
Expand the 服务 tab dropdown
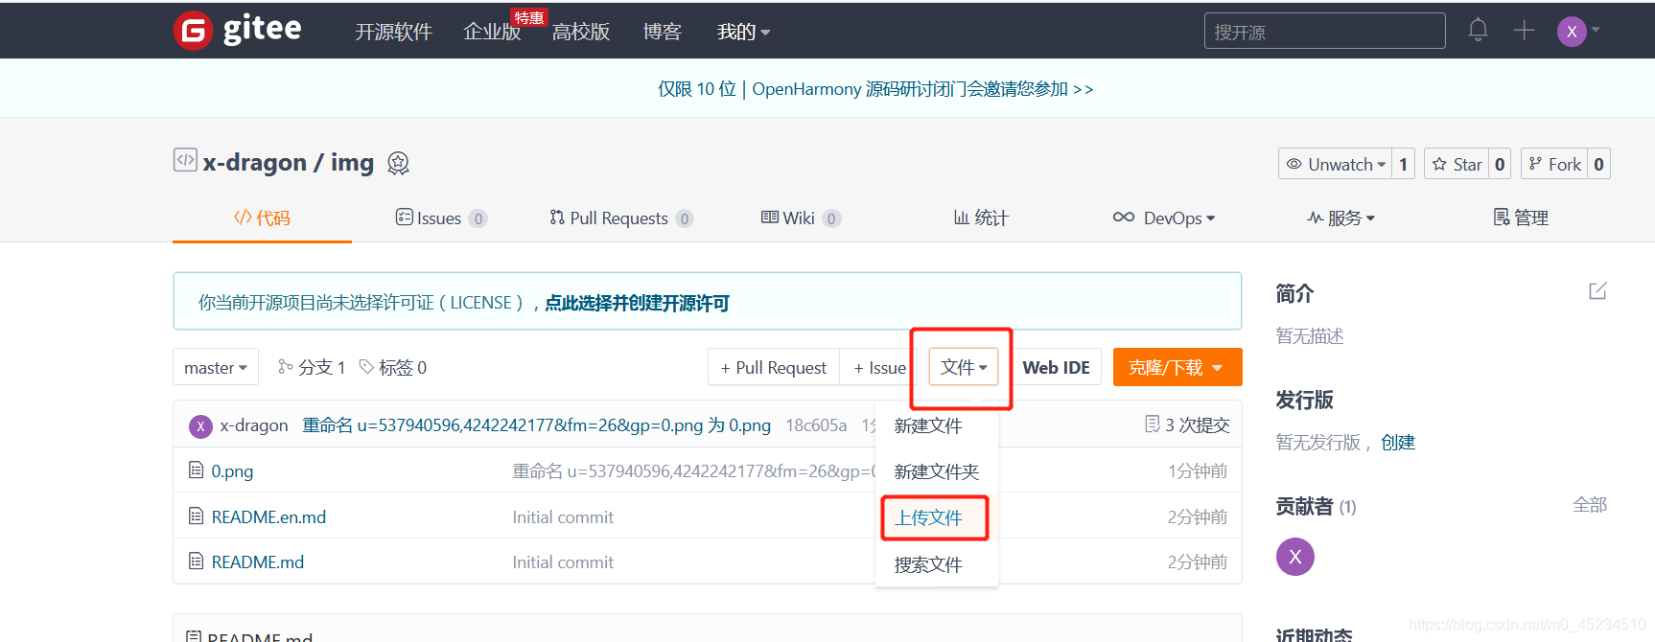pos(1340,218)
